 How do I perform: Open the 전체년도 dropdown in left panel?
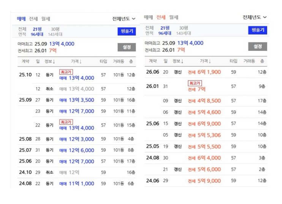point(124,19)
